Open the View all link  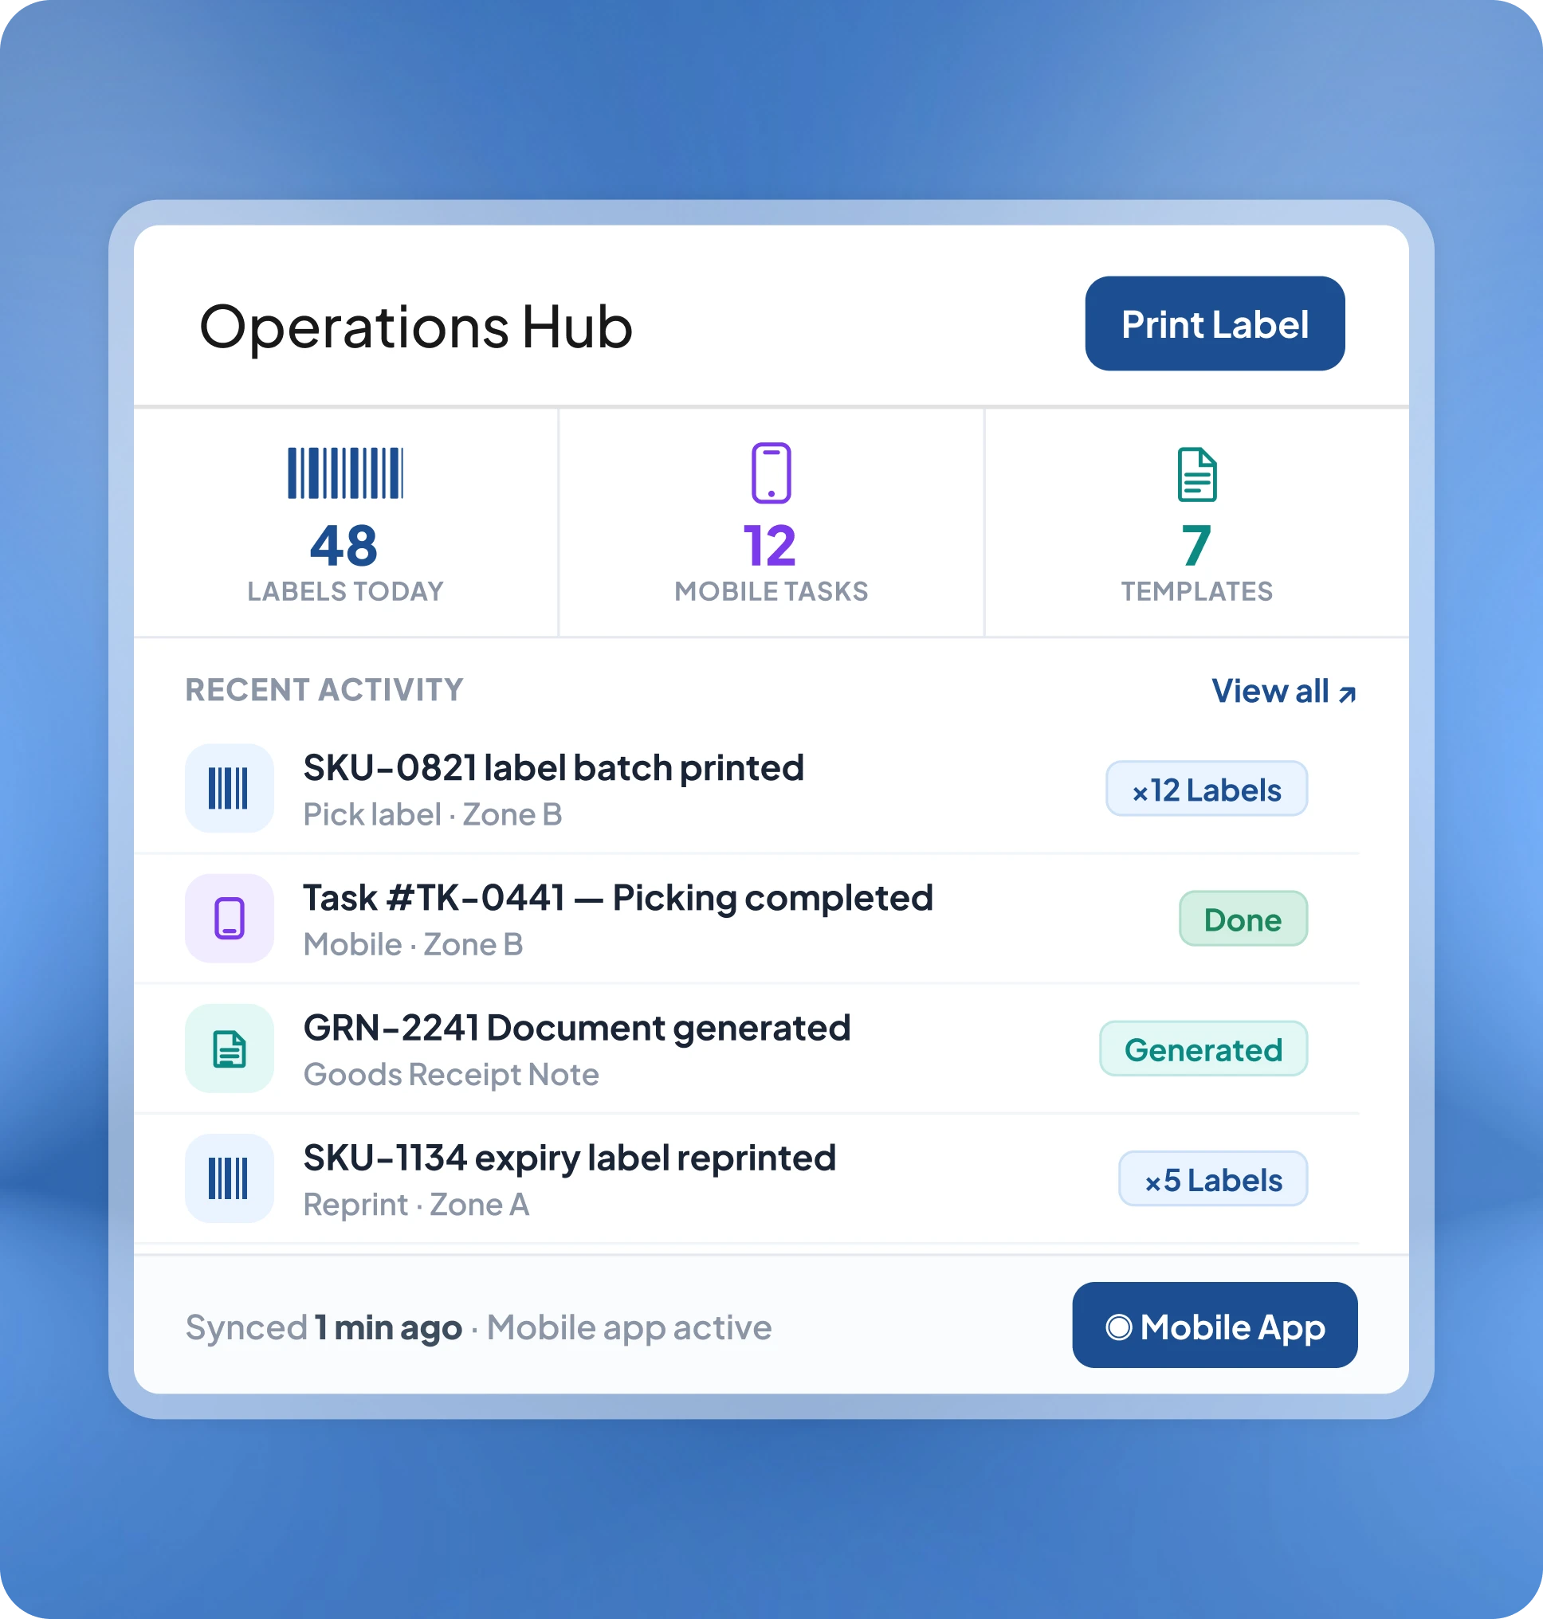pos(1283,691)
